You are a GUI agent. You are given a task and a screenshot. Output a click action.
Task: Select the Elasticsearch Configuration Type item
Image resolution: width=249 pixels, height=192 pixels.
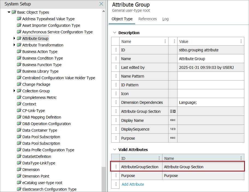point(49,189)
